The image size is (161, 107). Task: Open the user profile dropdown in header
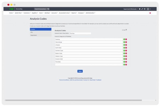point(149,9)
